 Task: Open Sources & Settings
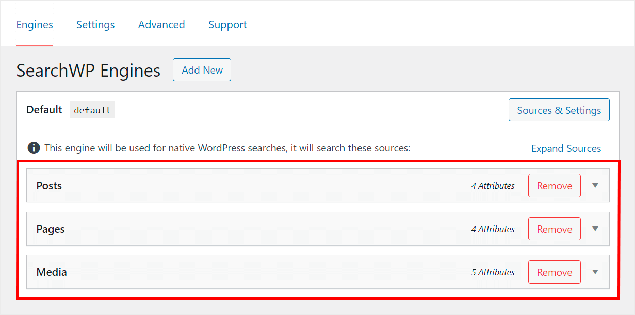pos(559,110)
